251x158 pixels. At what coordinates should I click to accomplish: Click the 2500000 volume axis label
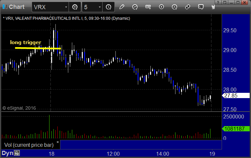234,117
